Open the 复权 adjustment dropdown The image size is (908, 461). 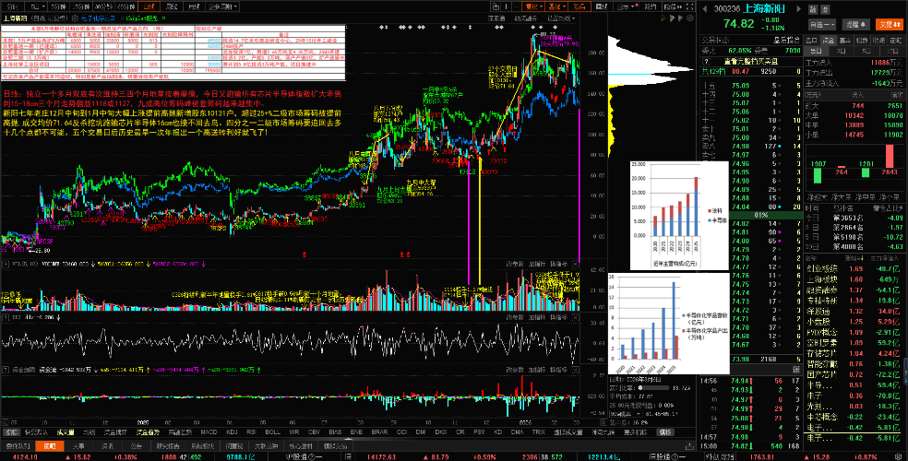534,6
